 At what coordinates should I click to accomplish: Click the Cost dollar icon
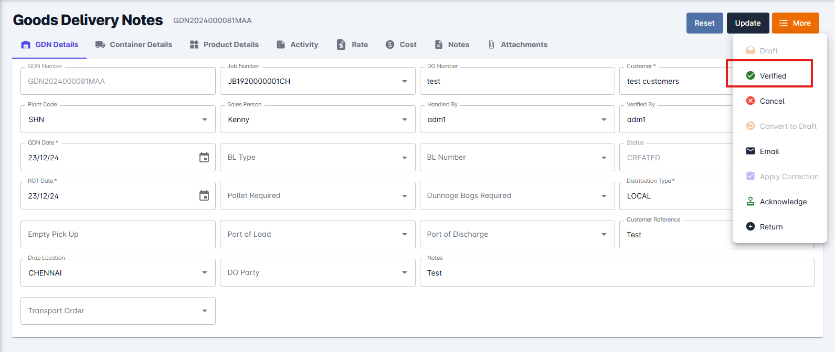(390, 45)
